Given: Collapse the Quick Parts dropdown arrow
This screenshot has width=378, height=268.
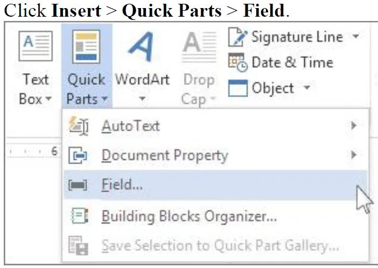Looking at the screenshot, I should tap(104, 100).
